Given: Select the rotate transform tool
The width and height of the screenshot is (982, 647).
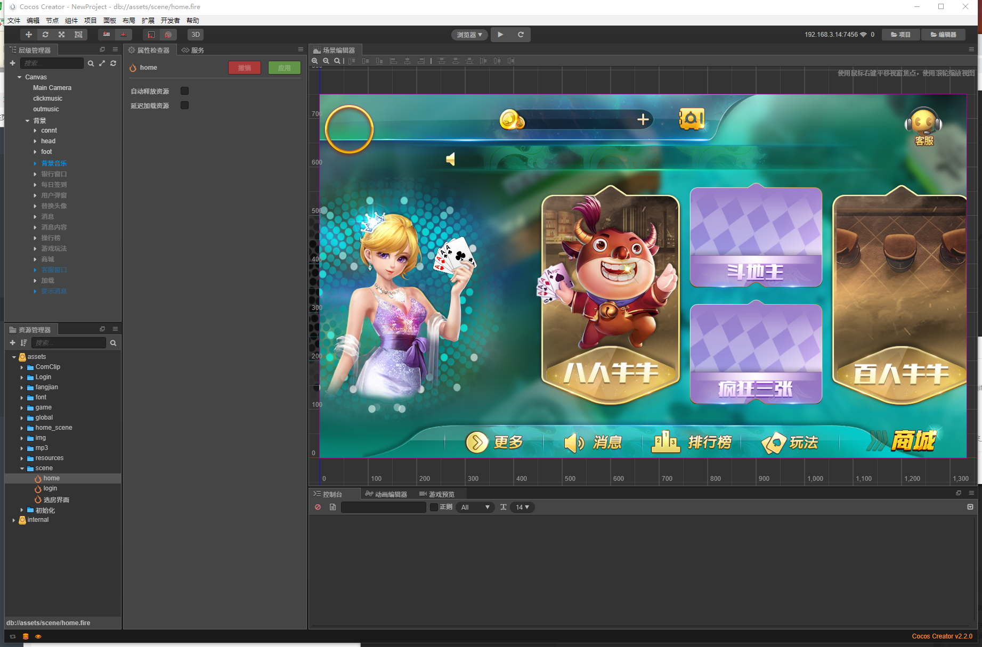Looking at the screenshot, I should coord(45,35).
